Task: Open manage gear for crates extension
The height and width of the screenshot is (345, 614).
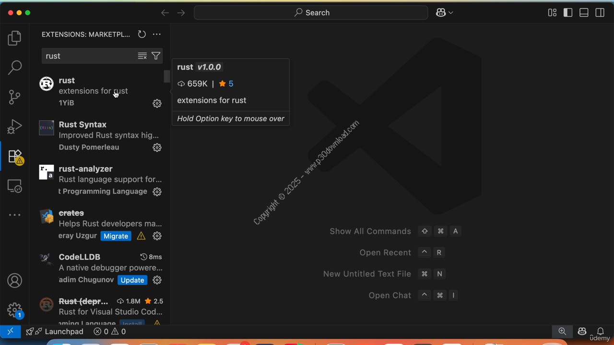Action: click(157, 236)
